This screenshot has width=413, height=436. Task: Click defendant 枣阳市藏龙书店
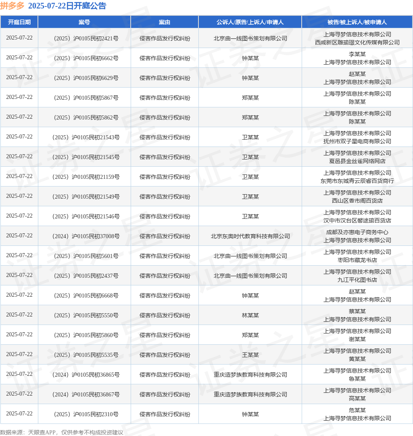(357, 260)
